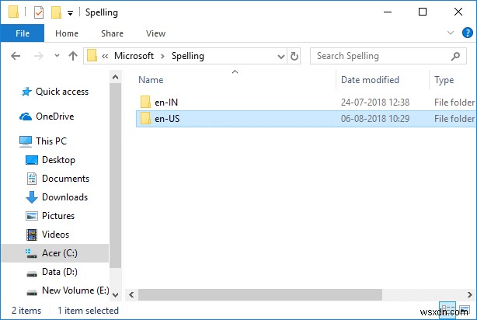
Task: Open Downloads from navigation pane
Action: click(x=64, y=197)
